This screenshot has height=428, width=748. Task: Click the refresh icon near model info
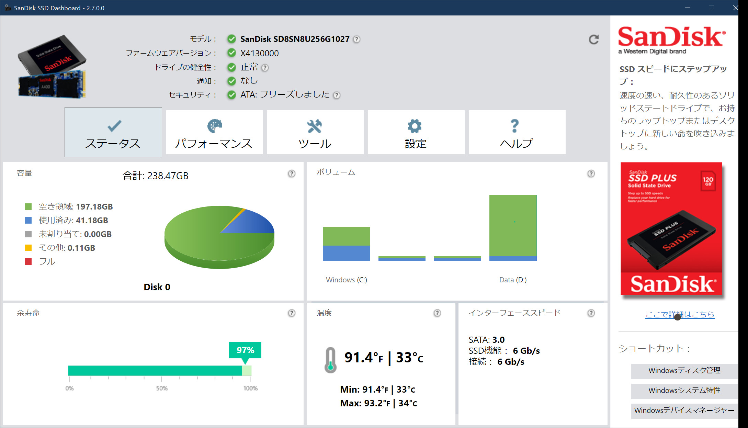click(593, 40)
